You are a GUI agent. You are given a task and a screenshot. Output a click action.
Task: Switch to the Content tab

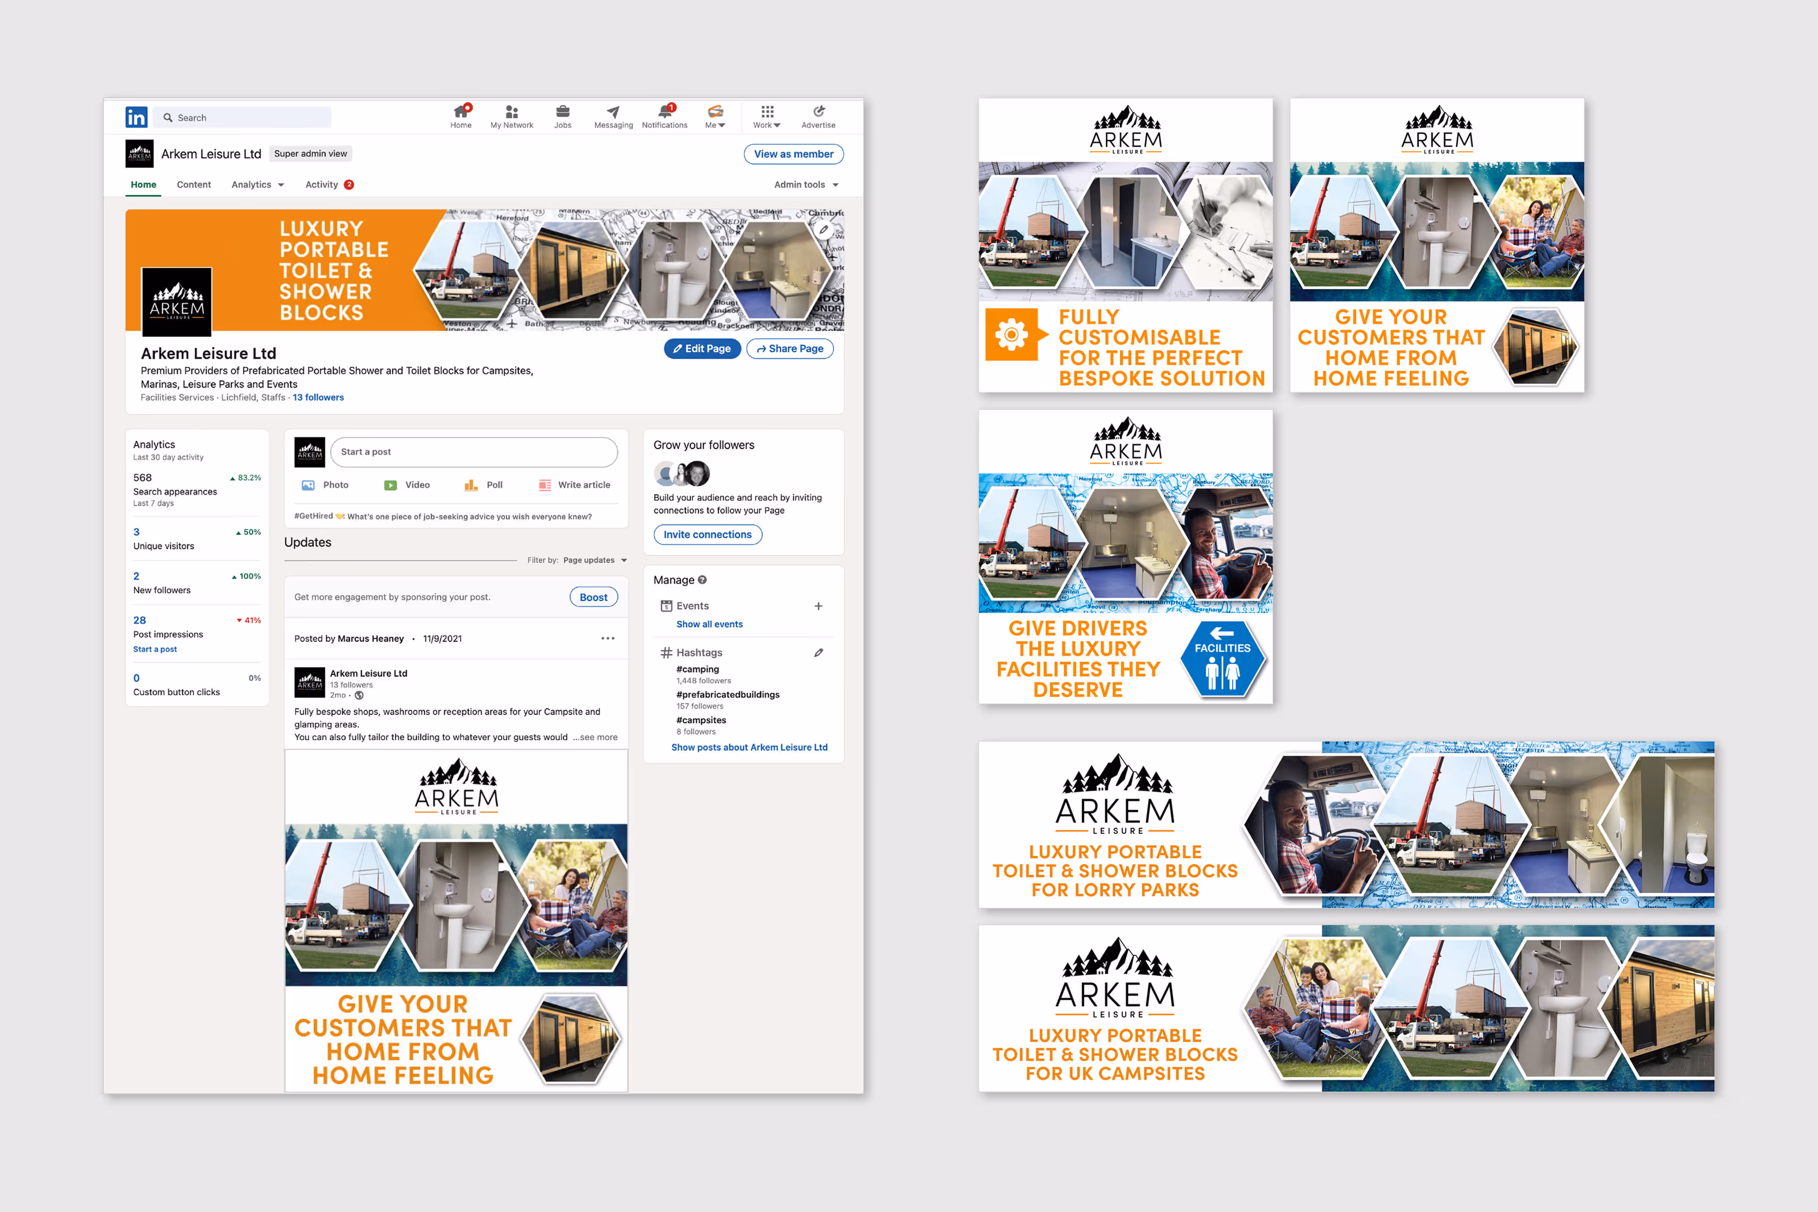194,185
